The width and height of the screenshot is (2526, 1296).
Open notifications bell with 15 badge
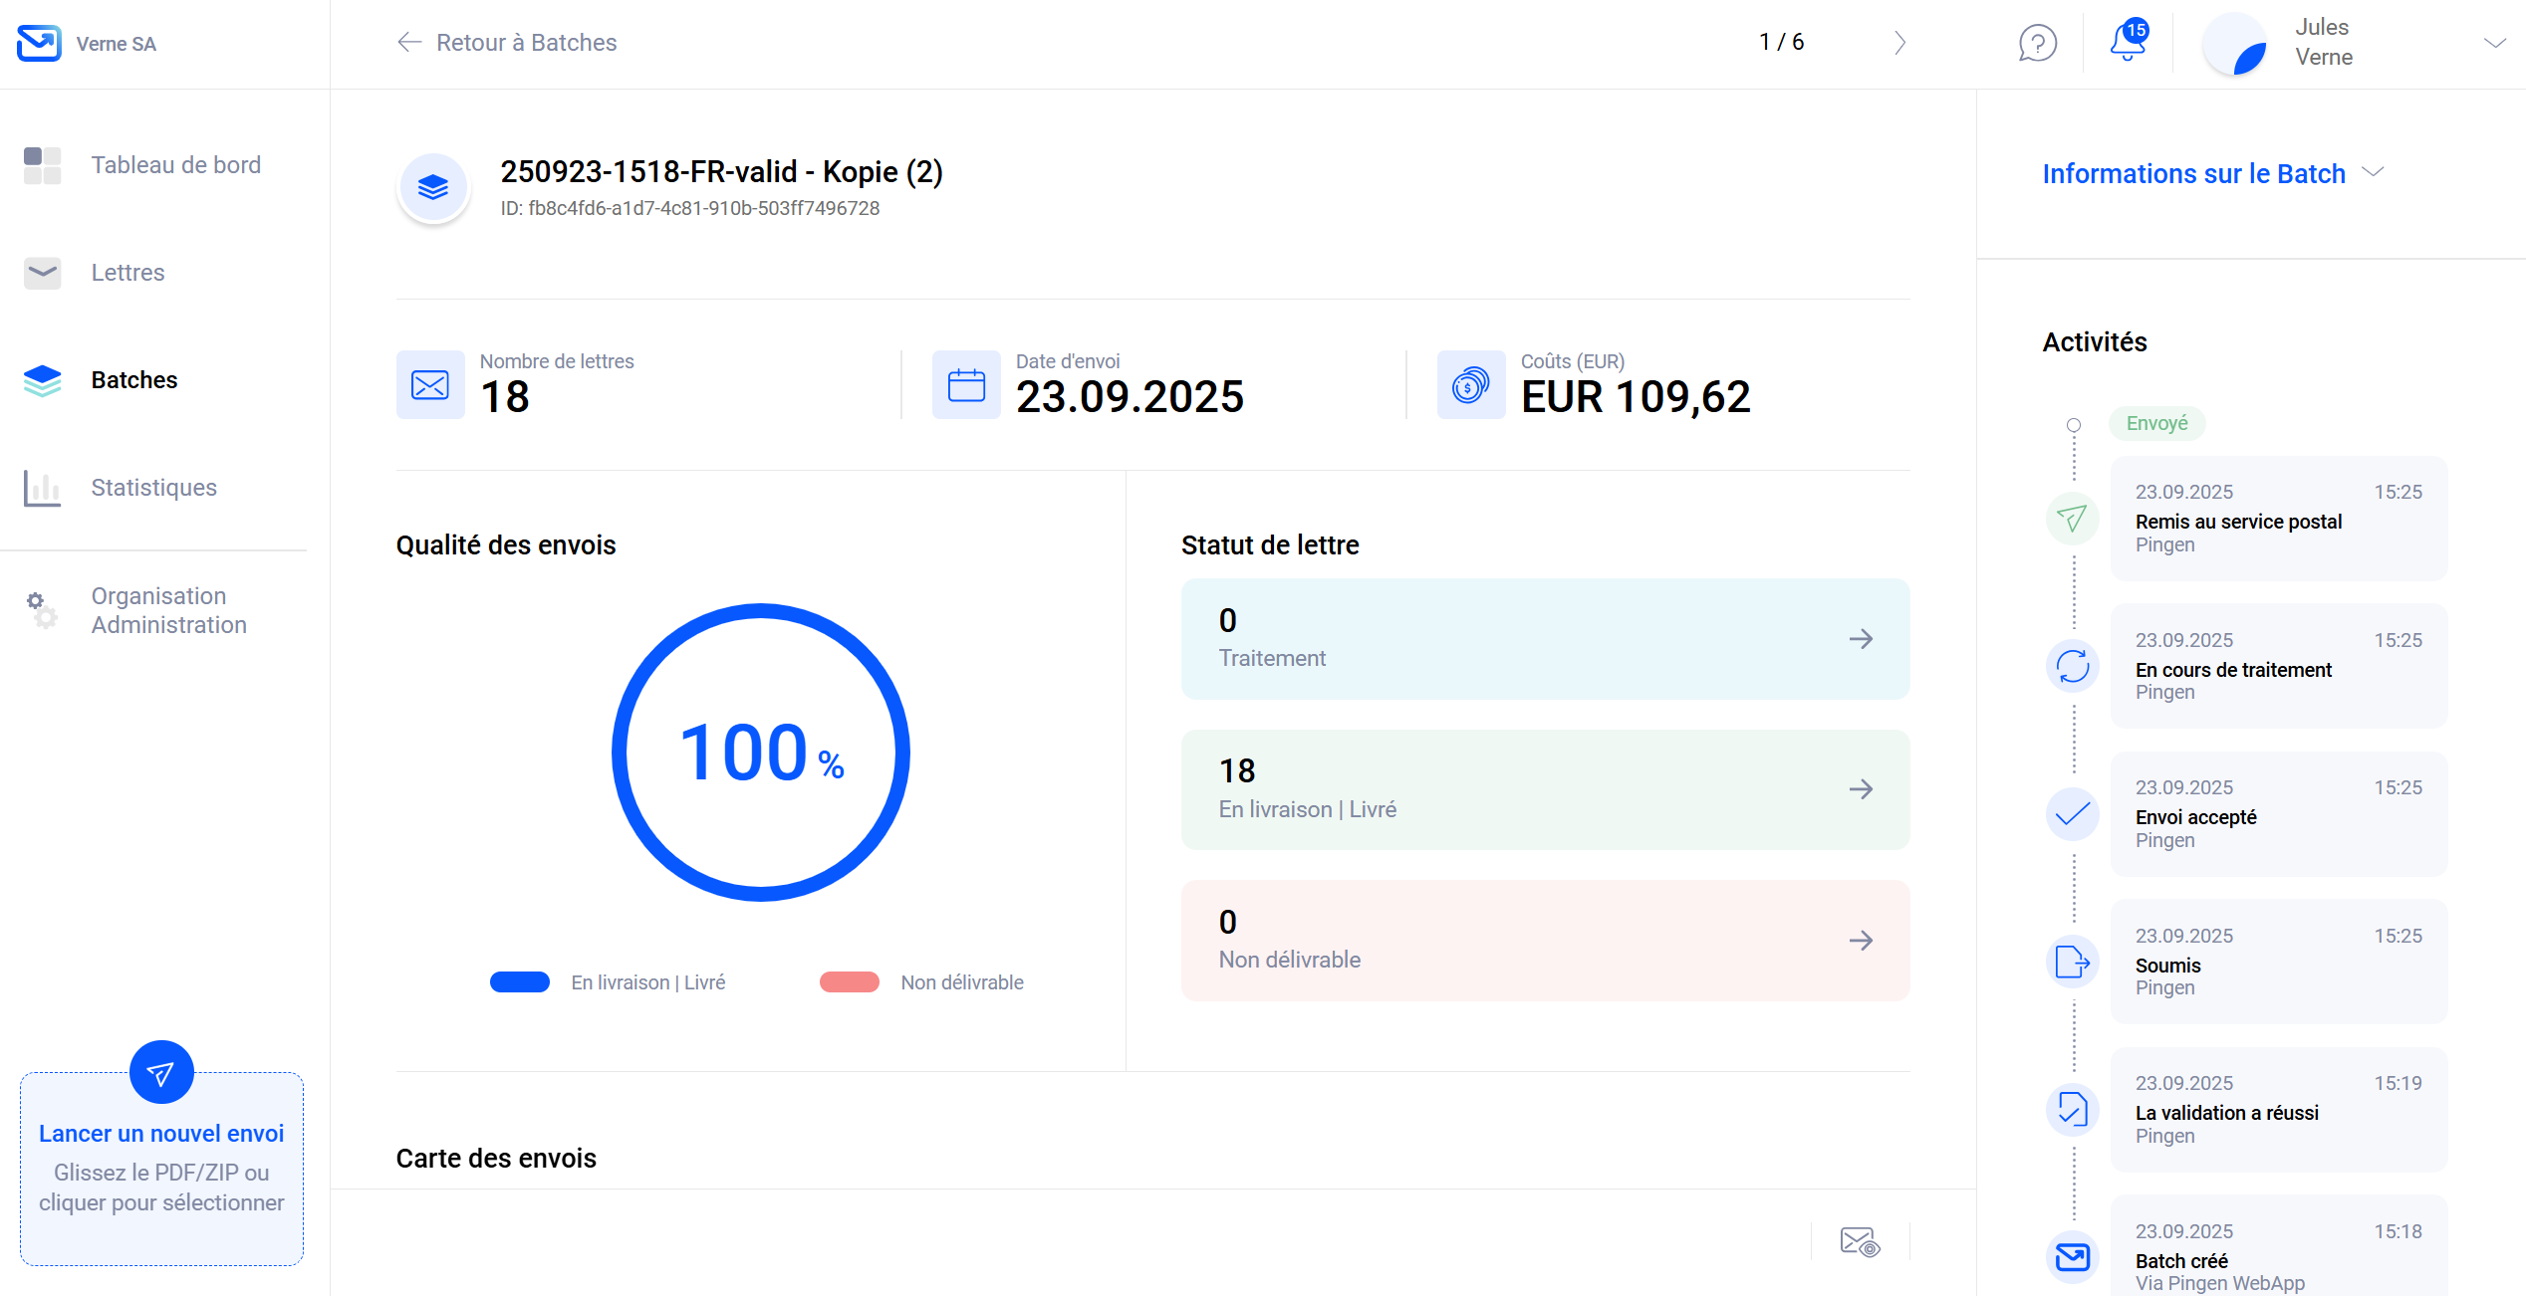click(2127, 42)
